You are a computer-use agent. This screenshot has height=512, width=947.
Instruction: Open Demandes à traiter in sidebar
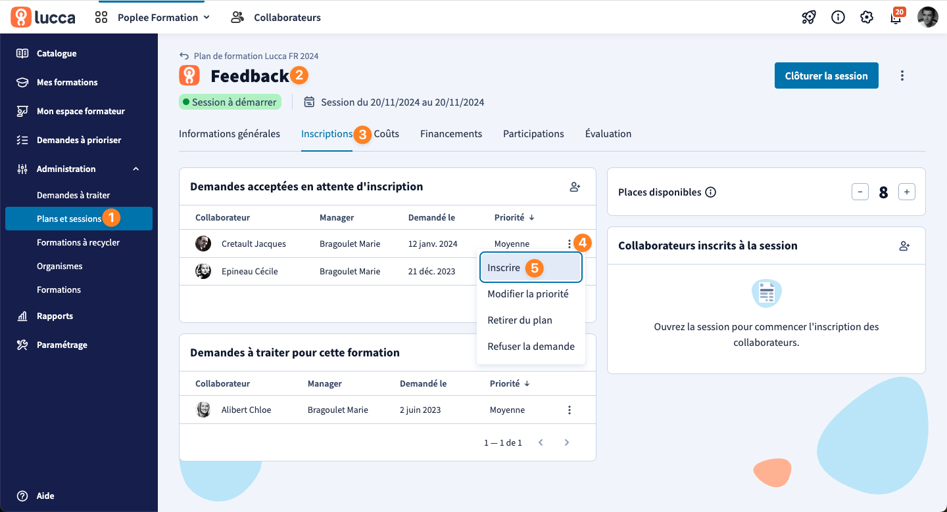click(73, 195)
